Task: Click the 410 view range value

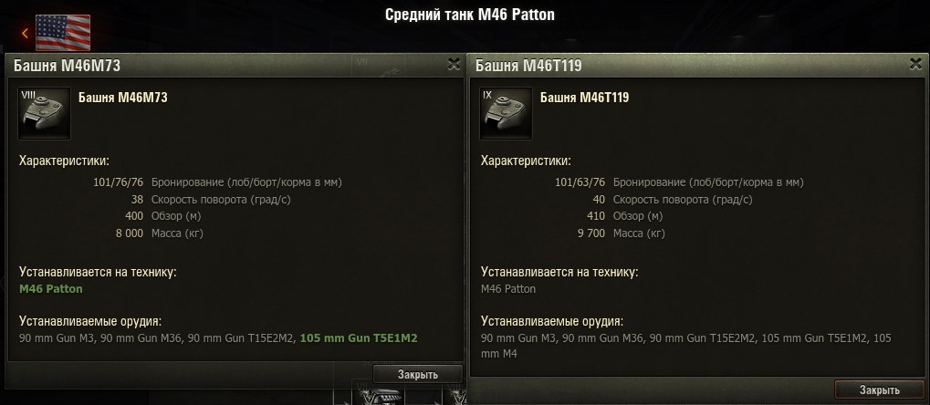Action: click(595, 216)
